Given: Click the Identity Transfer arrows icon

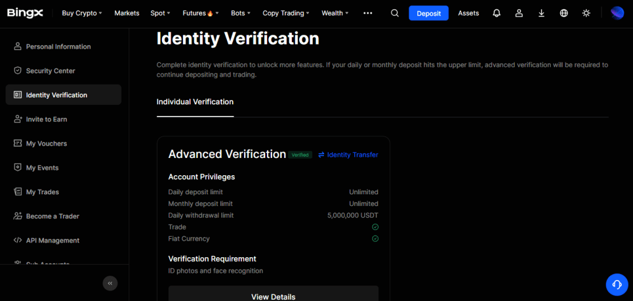Looking at the screenshot, I should [x=321, y=155].
